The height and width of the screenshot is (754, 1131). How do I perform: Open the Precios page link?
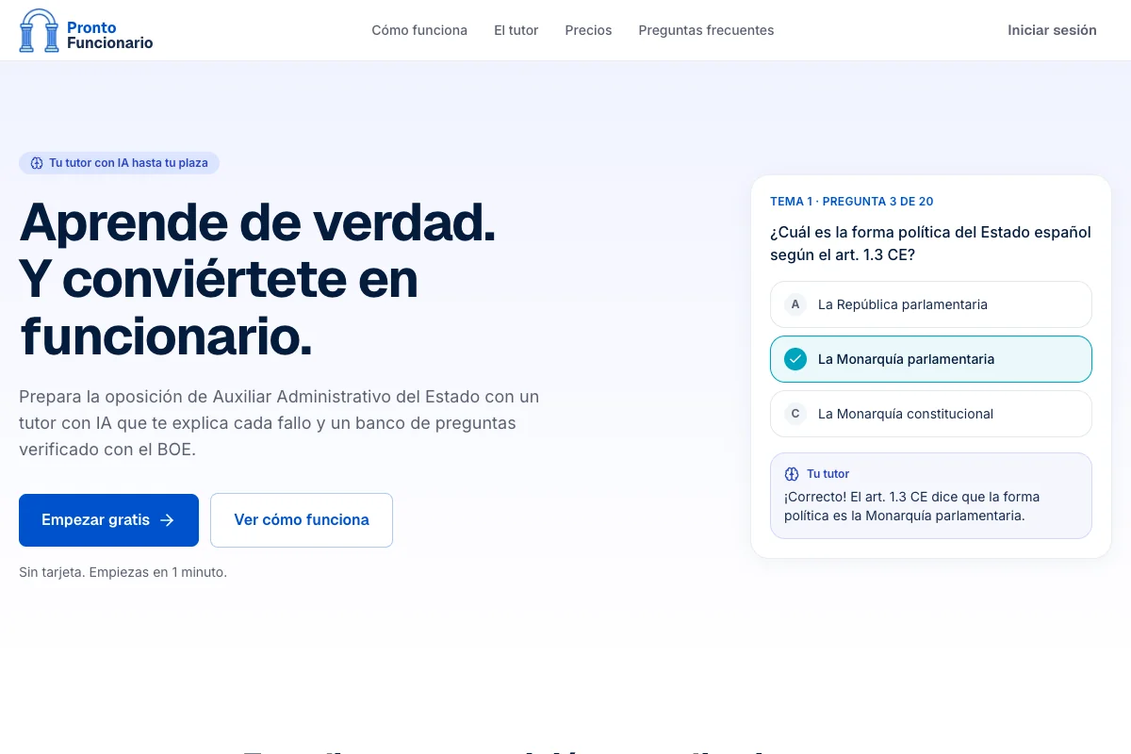[588, 30]
